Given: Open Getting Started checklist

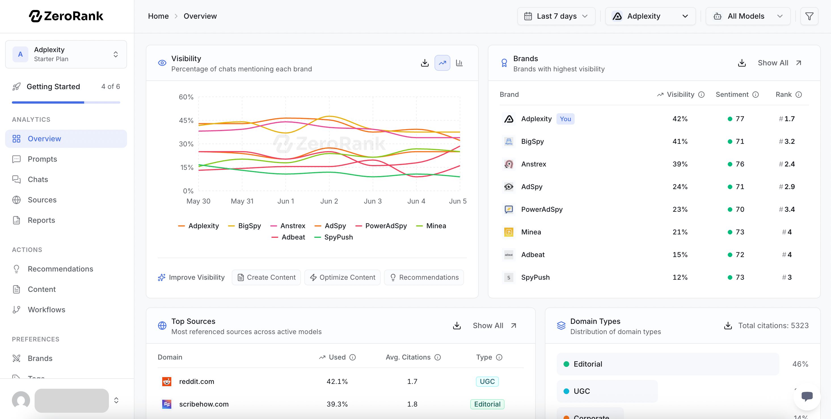Looking at the screenshot, I should click(66, 87).
